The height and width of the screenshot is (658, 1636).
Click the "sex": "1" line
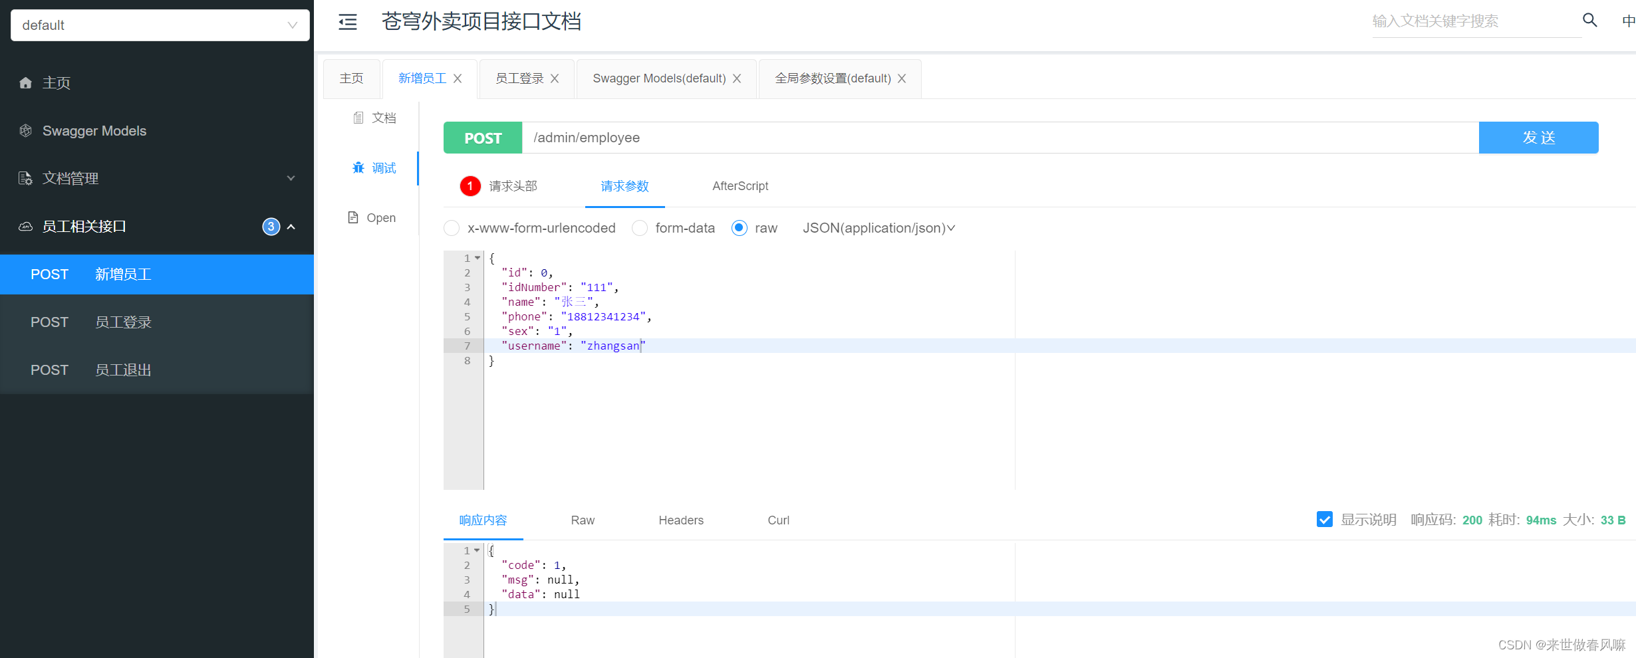pyautogui.click(x=537, y=331)
